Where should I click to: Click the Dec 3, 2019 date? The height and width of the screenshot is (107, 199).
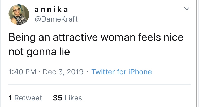63,72
